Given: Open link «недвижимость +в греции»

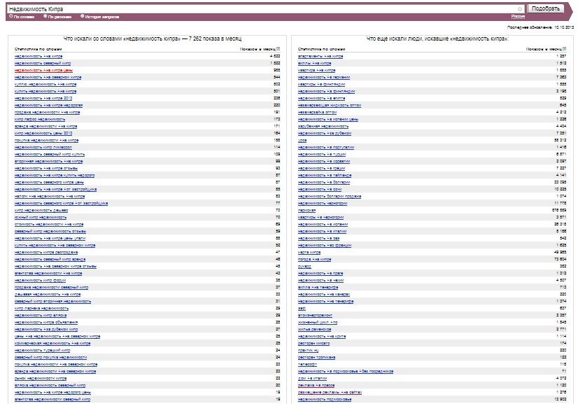Looking at the screenshot, I should pos(321,169).
